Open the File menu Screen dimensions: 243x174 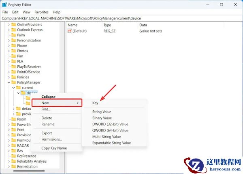pyautogui.click(x=5, y=12)
